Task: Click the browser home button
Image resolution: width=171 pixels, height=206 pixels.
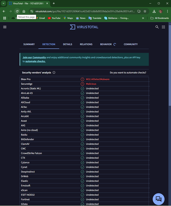Action: [x=24, y=11]
